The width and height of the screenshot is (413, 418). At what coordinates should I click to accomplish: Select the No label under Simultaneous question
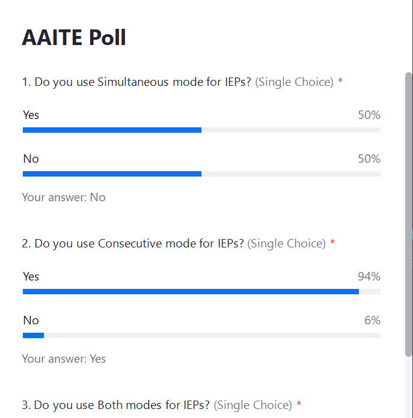tap(31, 159)
